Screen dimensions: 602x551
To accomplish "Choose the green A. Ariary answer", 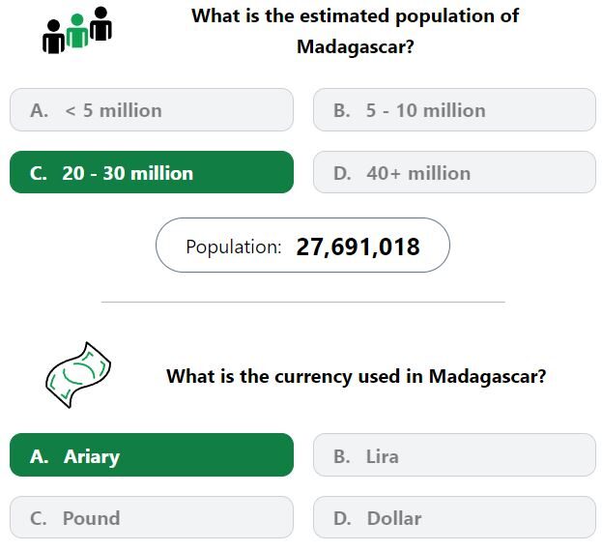I will (152, 455).
